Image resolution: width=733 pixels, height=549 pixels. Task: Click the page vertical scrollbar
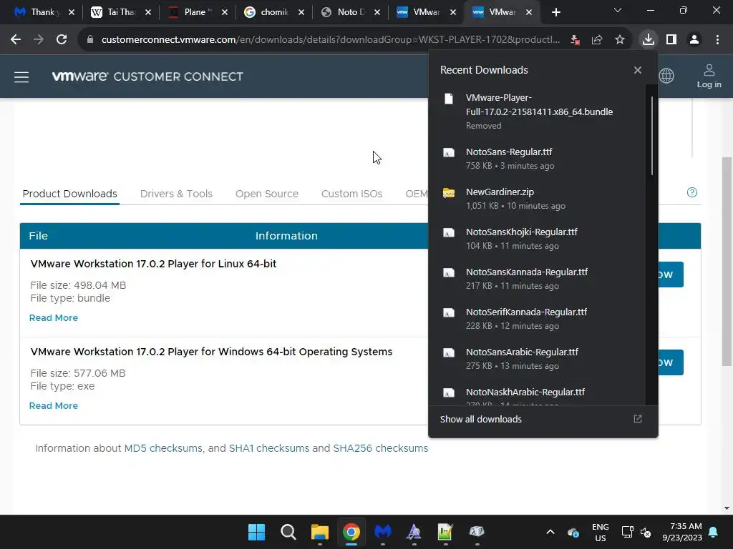[x=727, y=262]
